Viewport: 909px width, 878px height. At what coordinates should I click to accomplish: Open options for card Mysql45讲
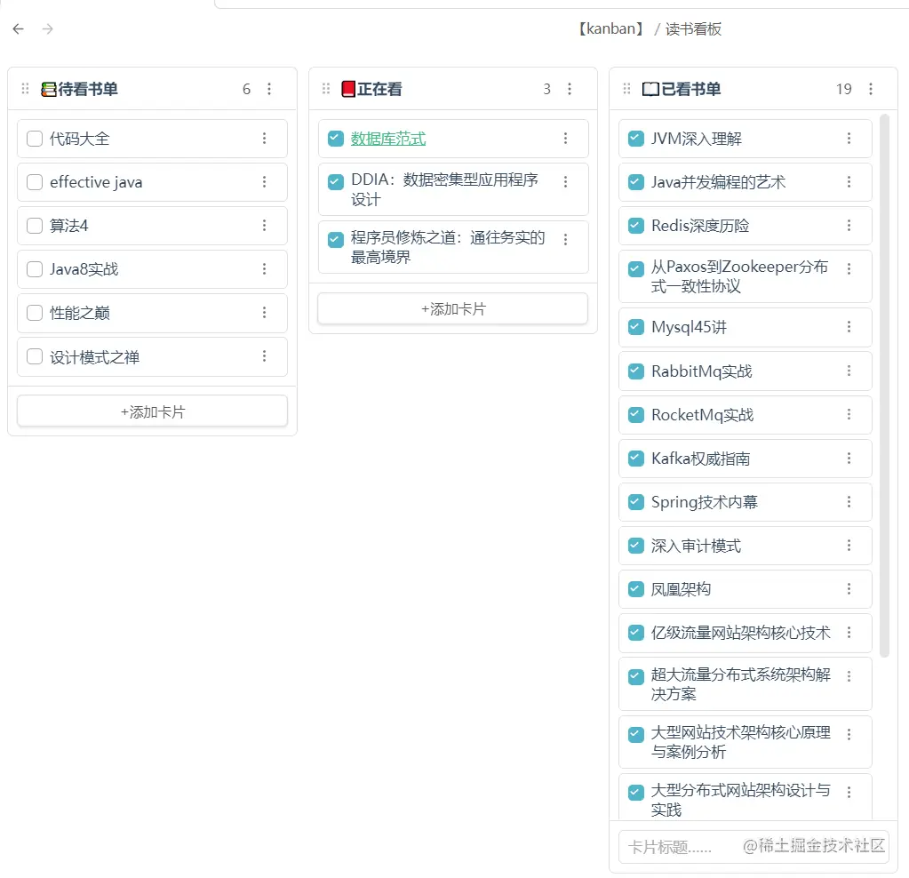pos(849,327)
